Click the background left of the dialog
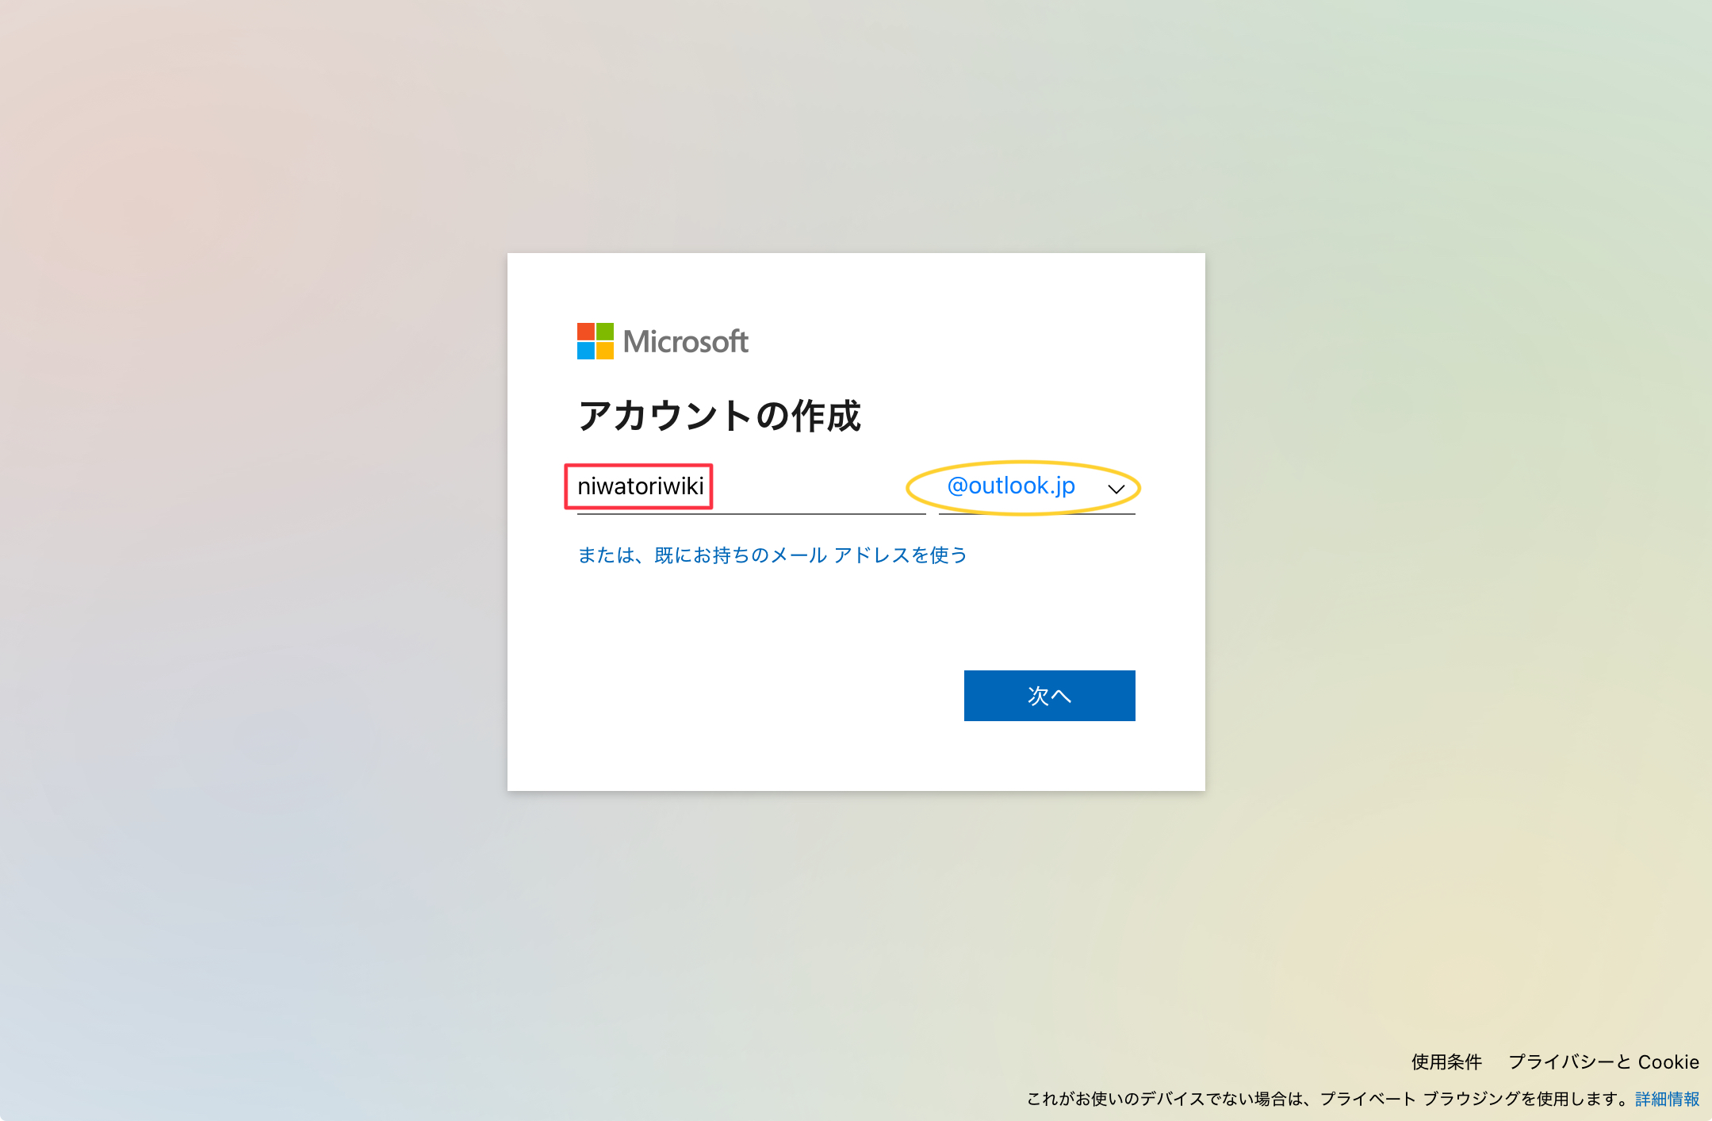 pos(254,524)
